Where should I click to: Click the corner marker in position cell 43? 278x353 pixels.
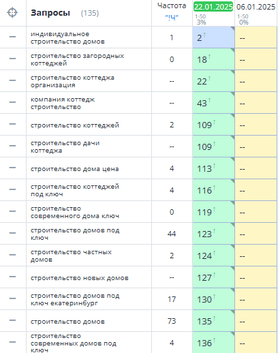[x=232, y=93]
